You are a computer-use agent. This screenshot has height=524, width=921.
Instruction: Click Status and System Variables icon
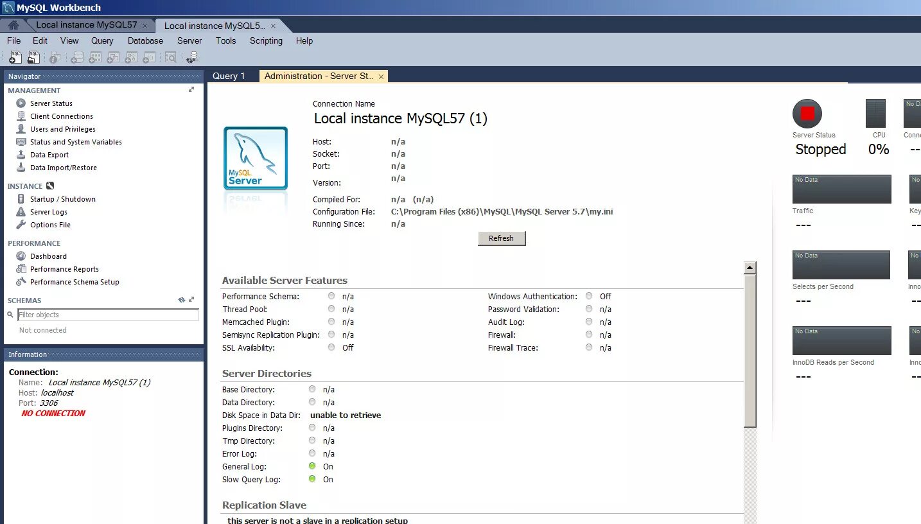click(21, 142)
